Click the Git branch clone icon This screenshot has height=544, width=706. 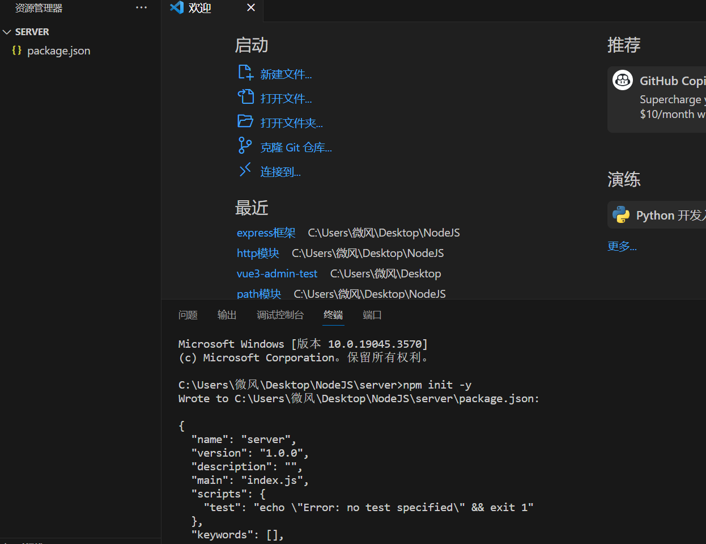(x=245, y=146)
